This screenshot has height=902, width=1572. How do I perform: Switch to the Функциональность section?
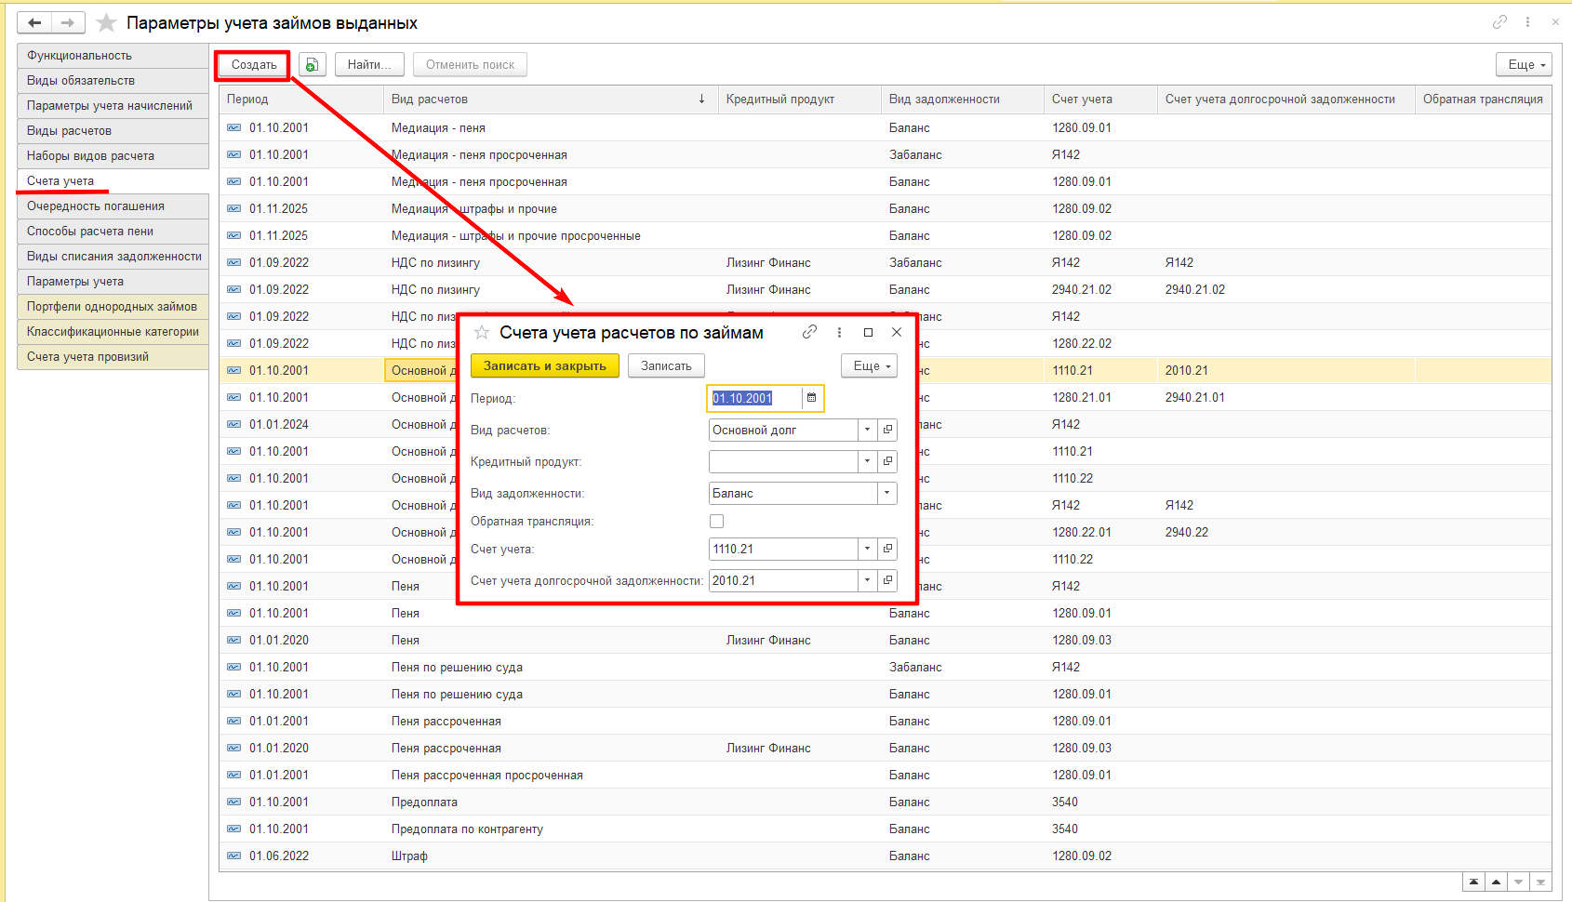coord(113,55)
